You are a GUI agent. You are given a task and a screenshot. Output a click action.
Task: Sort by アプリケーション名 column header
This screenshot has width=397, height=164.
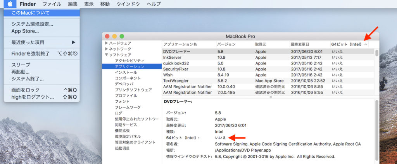click(189, 44)
